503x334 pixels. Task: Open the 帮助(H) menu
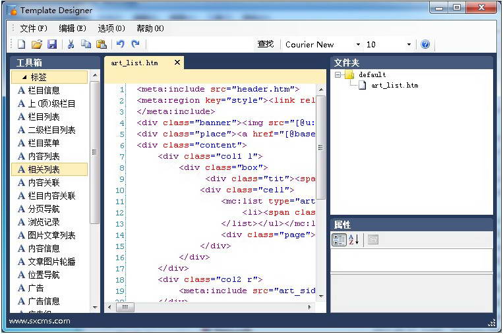tap(150, 28)
